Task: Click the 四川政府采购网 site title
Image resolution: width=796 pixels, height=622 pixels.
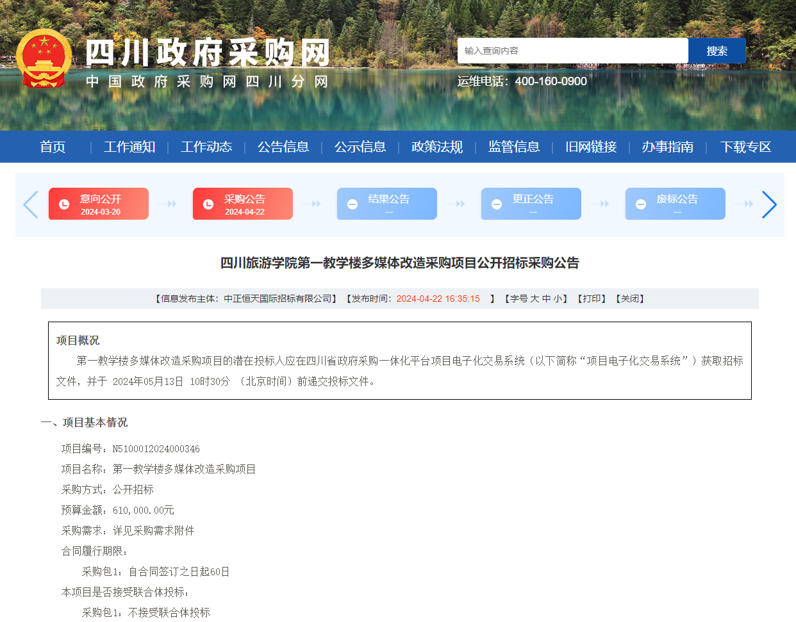Action: coord(208,53)
